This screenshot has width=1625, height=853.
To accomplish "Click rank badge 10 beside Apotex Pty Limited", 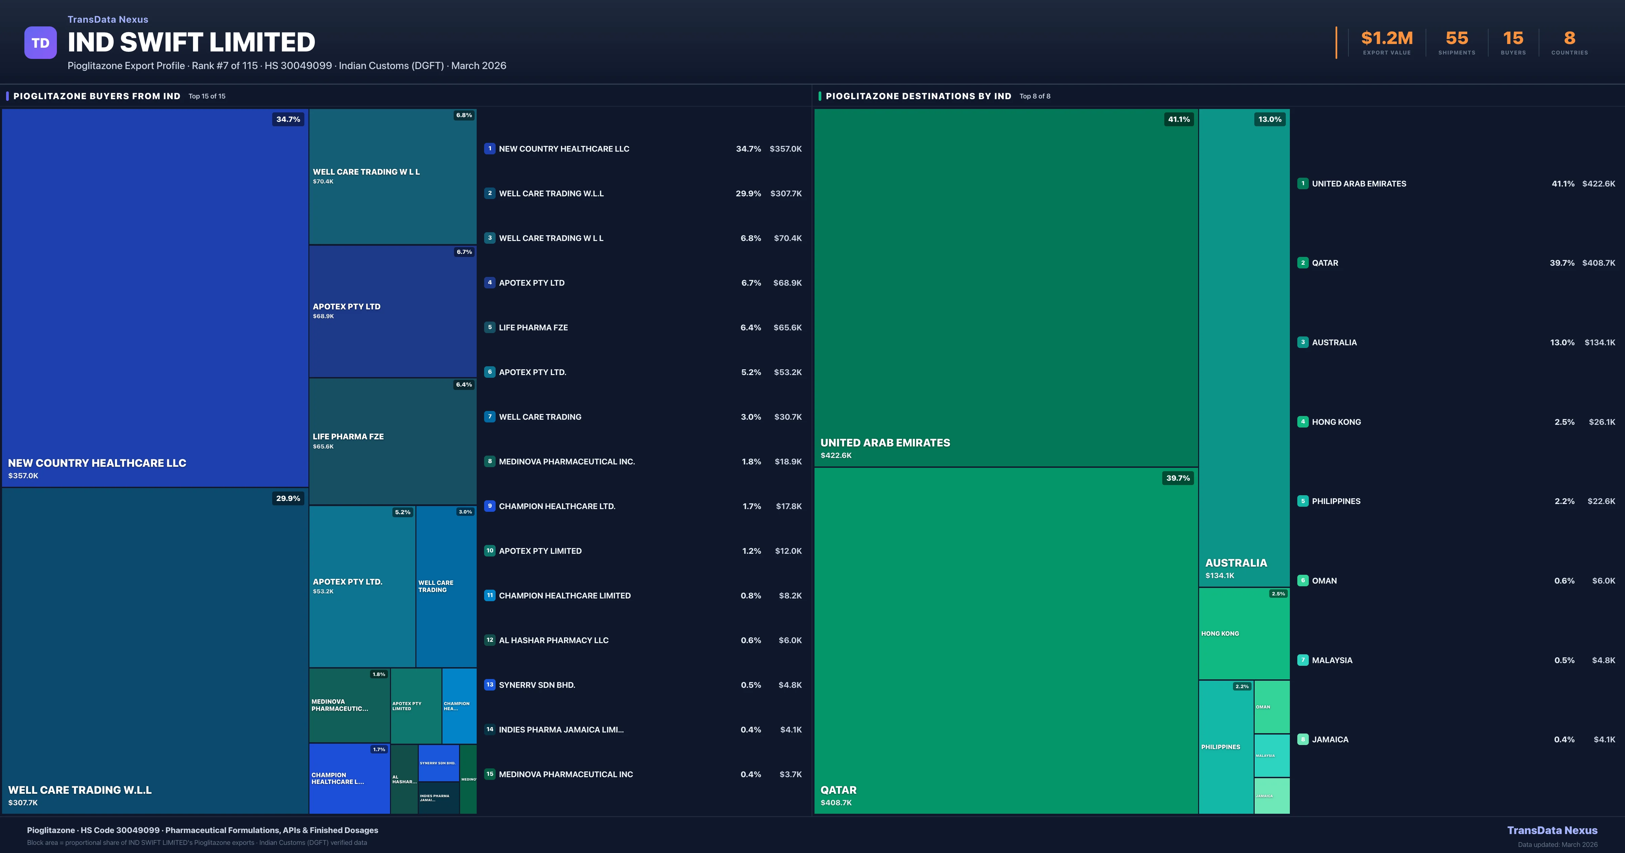I will tap(490, 551).
